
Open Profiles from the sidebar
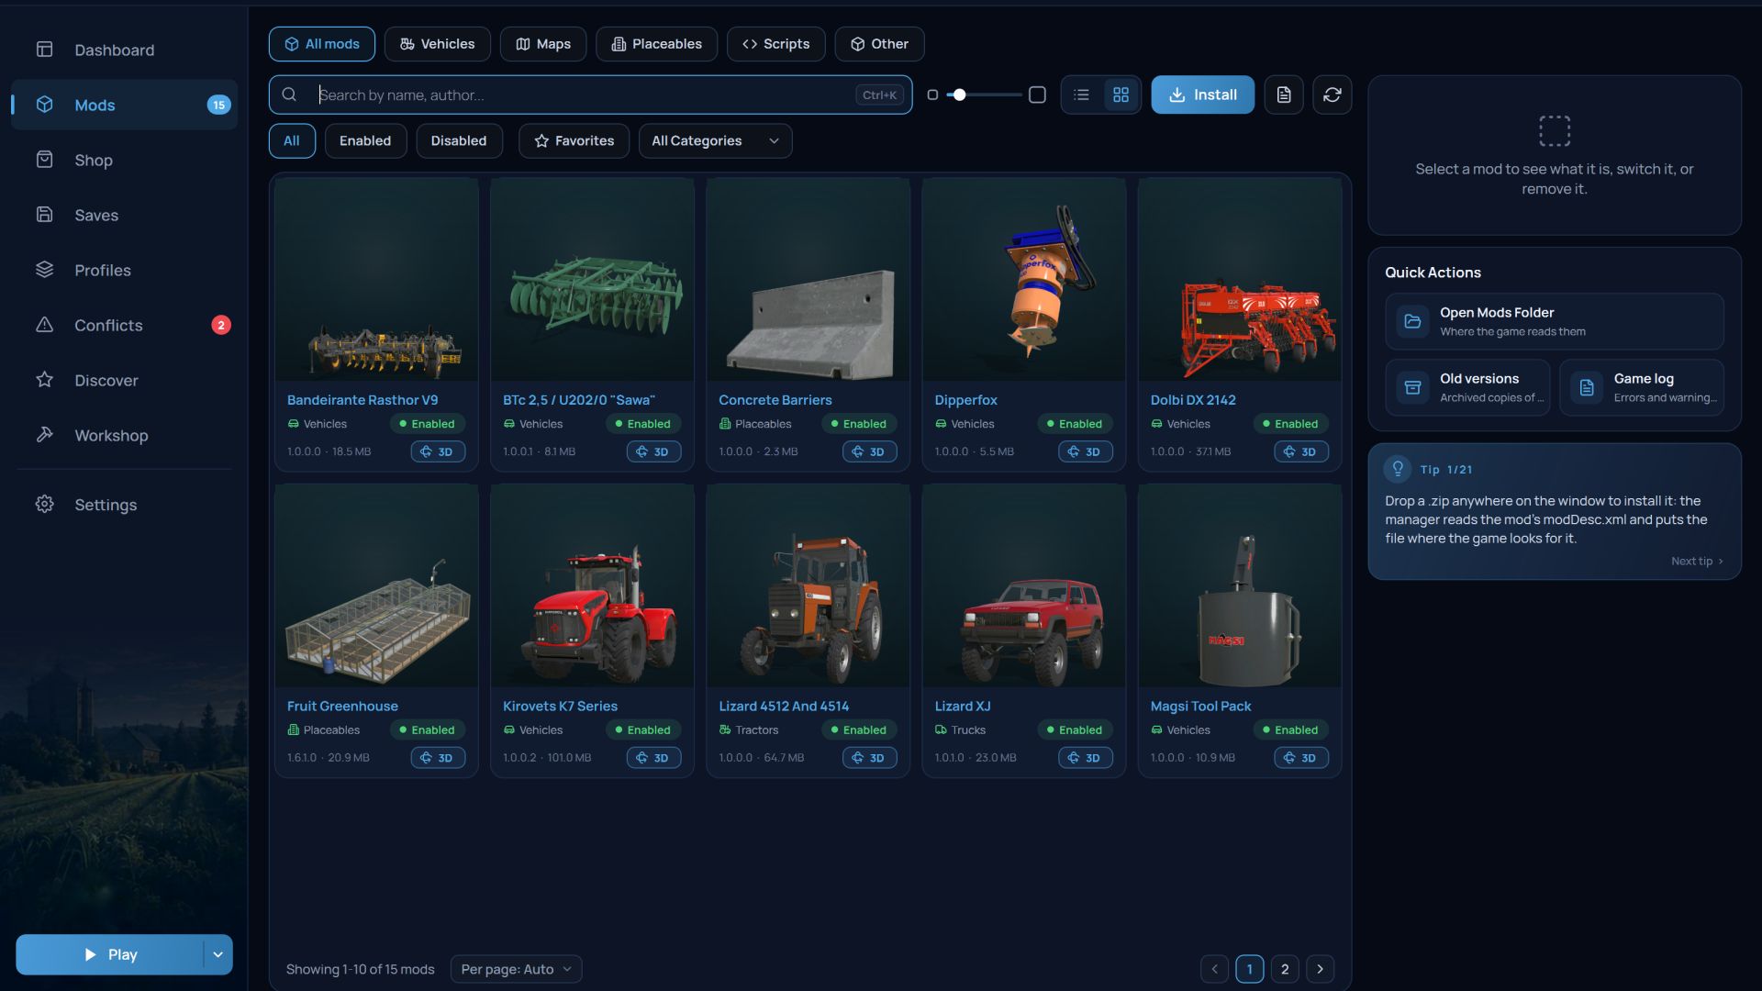[x=124, y=270]
